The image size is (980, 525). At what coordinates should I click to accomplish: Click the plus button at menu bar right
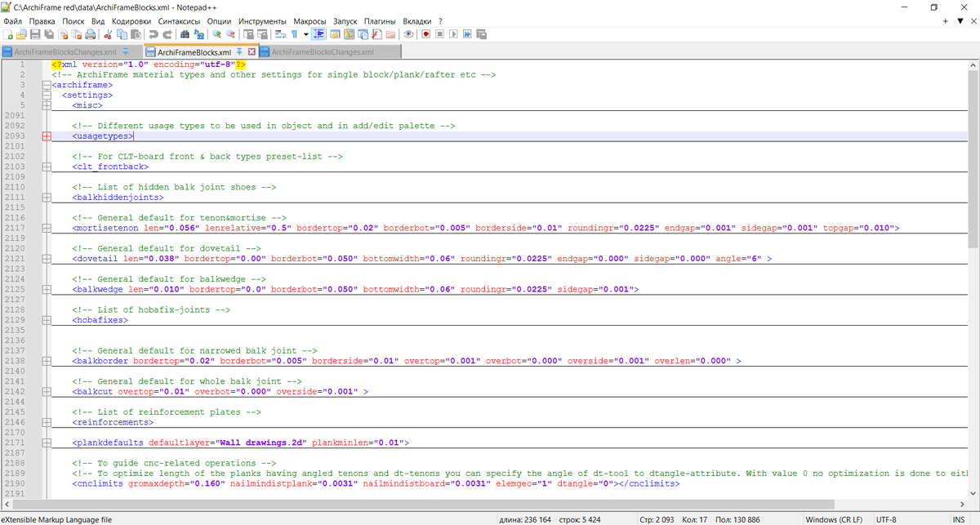pyautogui.click(x=947, y=20)
